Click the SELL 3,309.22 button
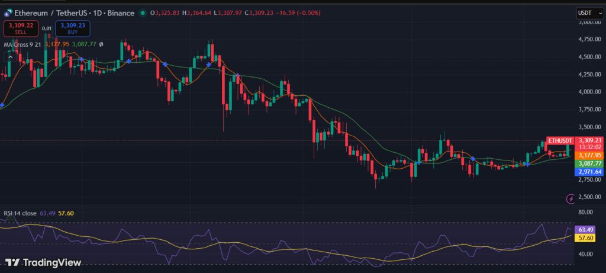606x273 pixels. [20, 28]
